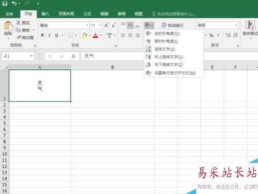Open the clipboard pane launcher
The image size is (258, 194).
pos(35,46)
